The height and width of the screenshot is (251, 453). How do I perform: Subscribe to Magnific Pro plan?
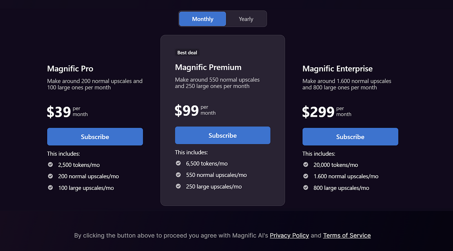click(95, 137)
